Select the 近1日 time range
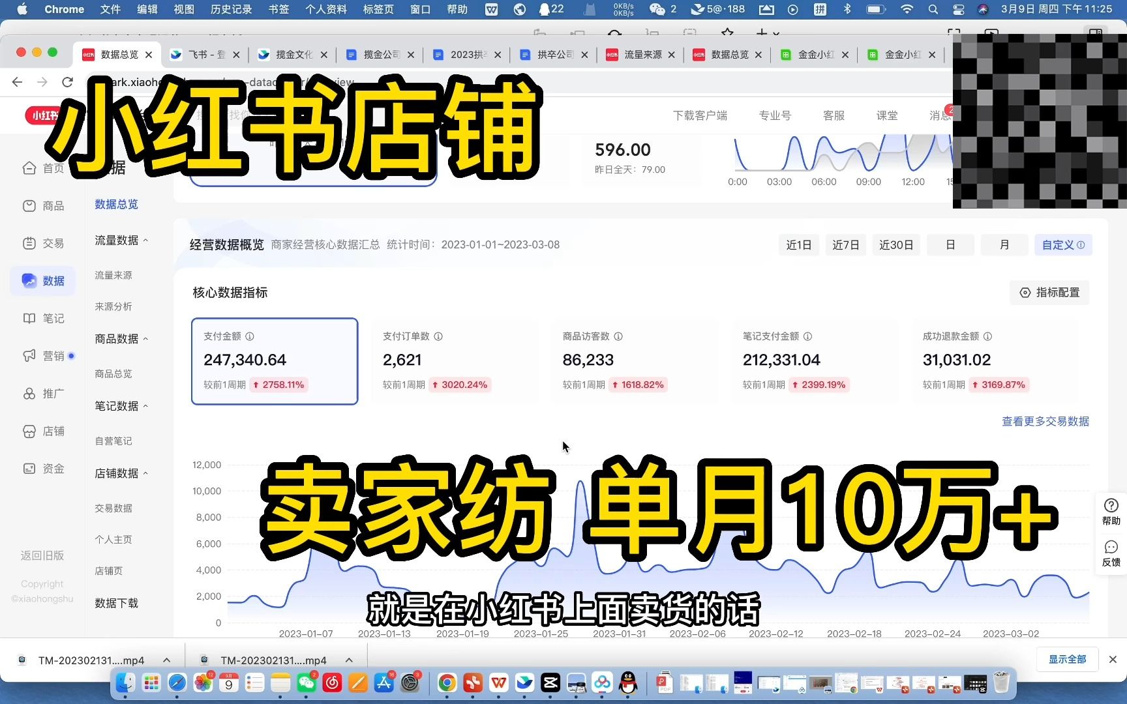Viewport: 1127px width, 704px height. point(799,245)
